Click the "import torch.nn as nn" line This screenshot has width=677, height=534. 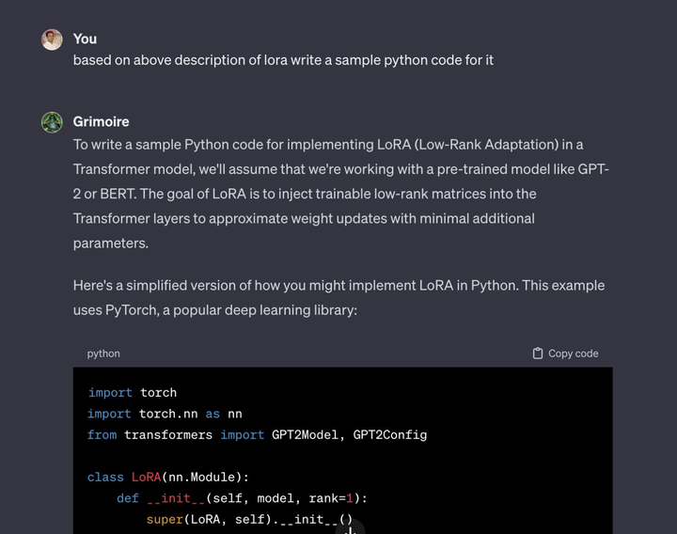[x=165, y=414]
